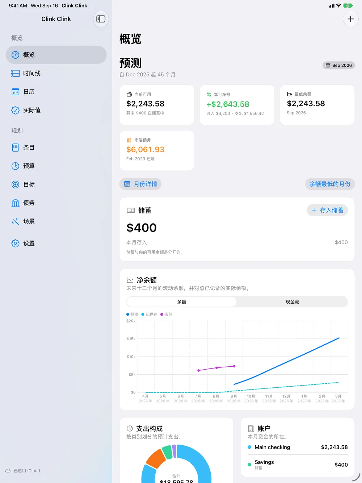Click the chart icon in 最低余额 card
The height and width of the screenshot is (483, 362).
click(x=290, y=94)
